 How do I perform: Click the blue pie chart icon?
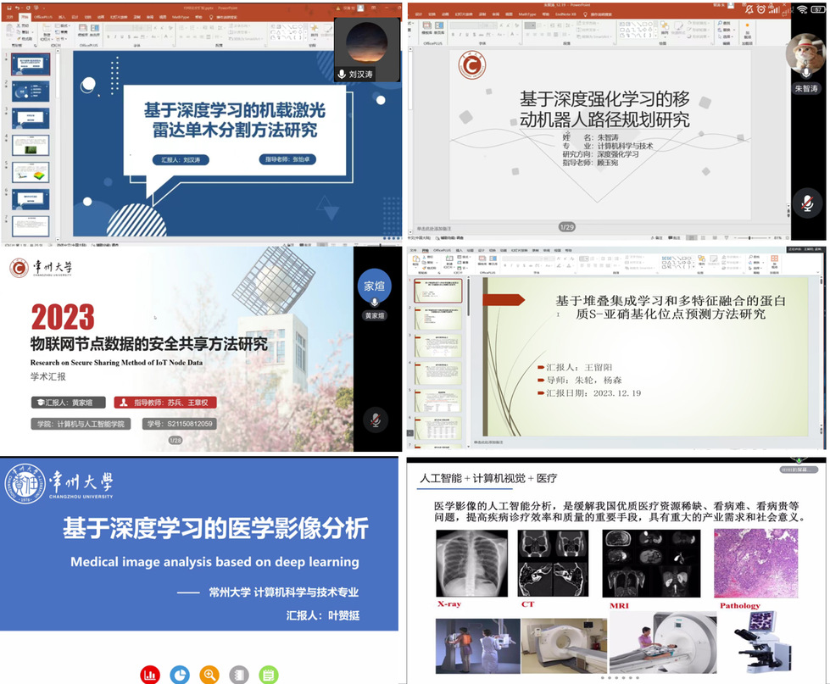click(180, 675)
